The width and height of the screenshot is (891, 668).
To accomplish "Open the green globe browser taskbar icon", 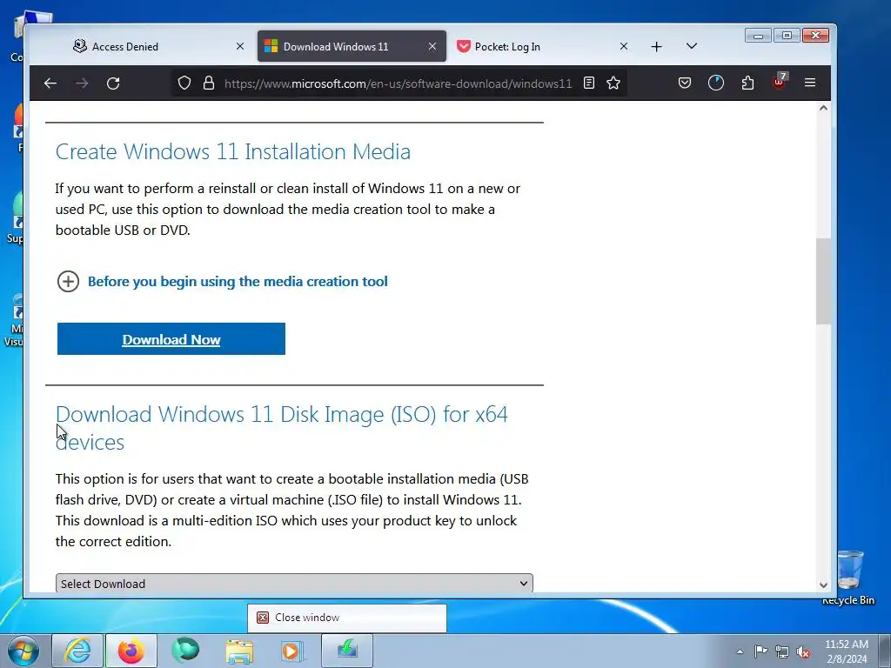I will click(x=185, y=651).
